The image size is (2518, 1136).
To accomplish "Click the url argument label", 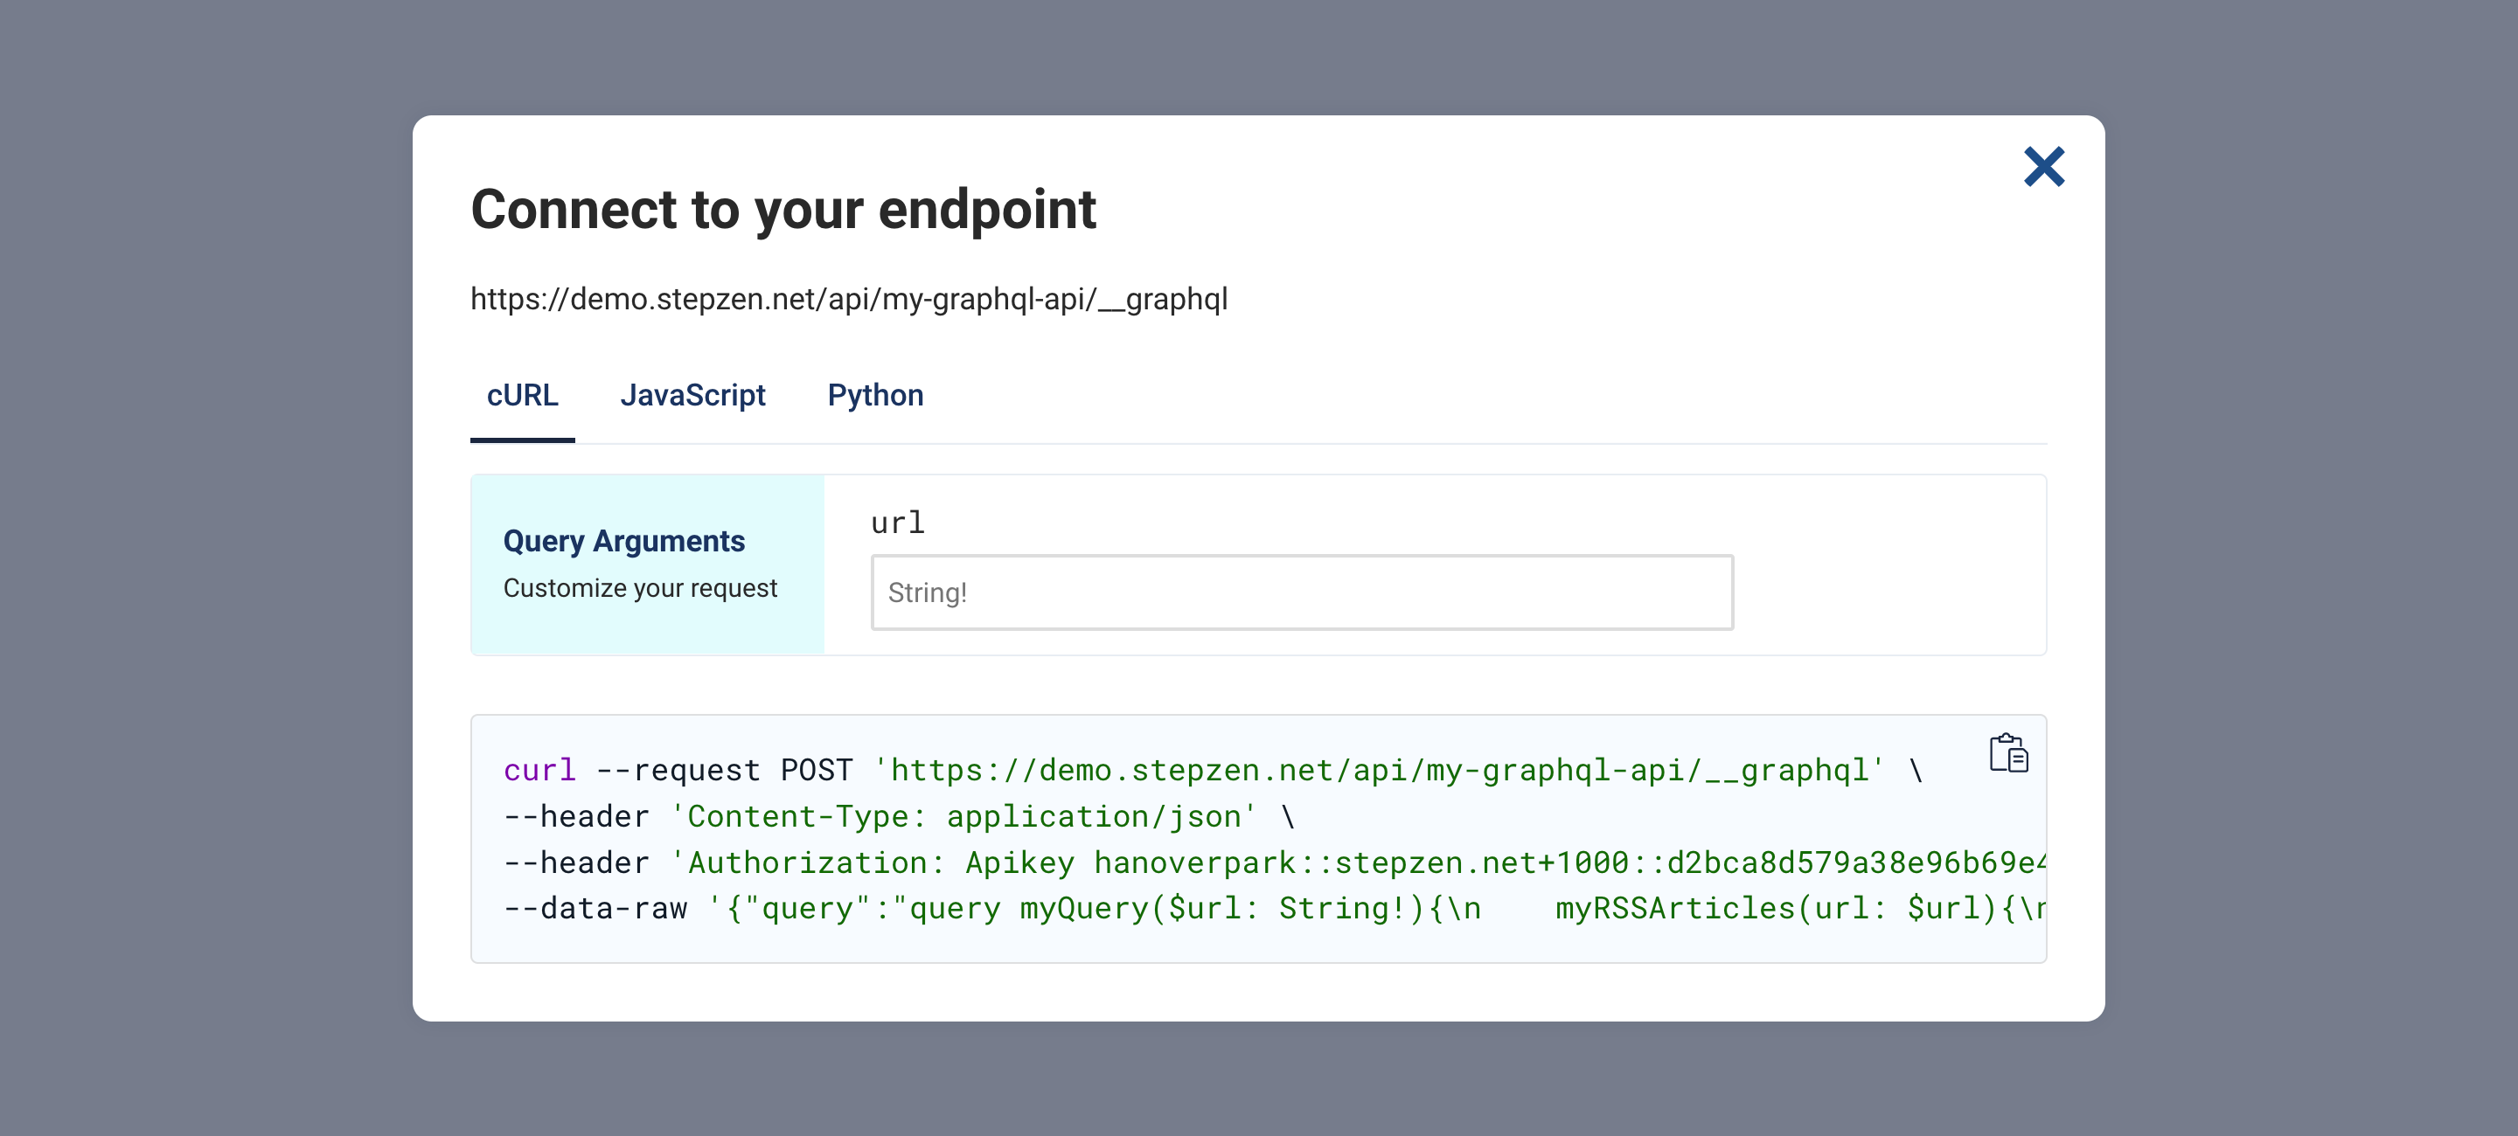I will (897, 523).
